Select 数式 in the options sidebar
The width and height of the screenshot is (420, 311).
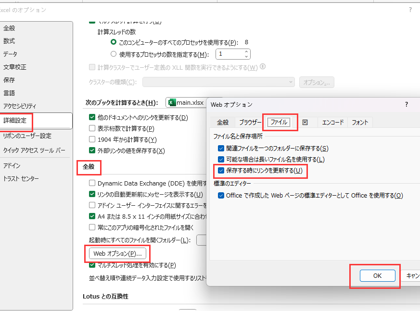[x=9, y=41]
